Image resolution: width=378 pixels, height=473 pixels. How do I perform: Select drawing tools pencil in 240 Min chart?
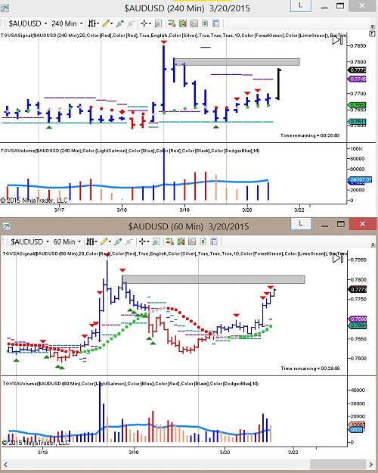[x=106, y=23]
